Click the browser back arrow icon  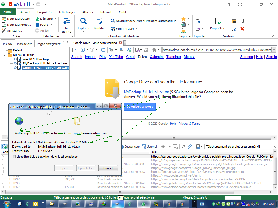[83, 50]
